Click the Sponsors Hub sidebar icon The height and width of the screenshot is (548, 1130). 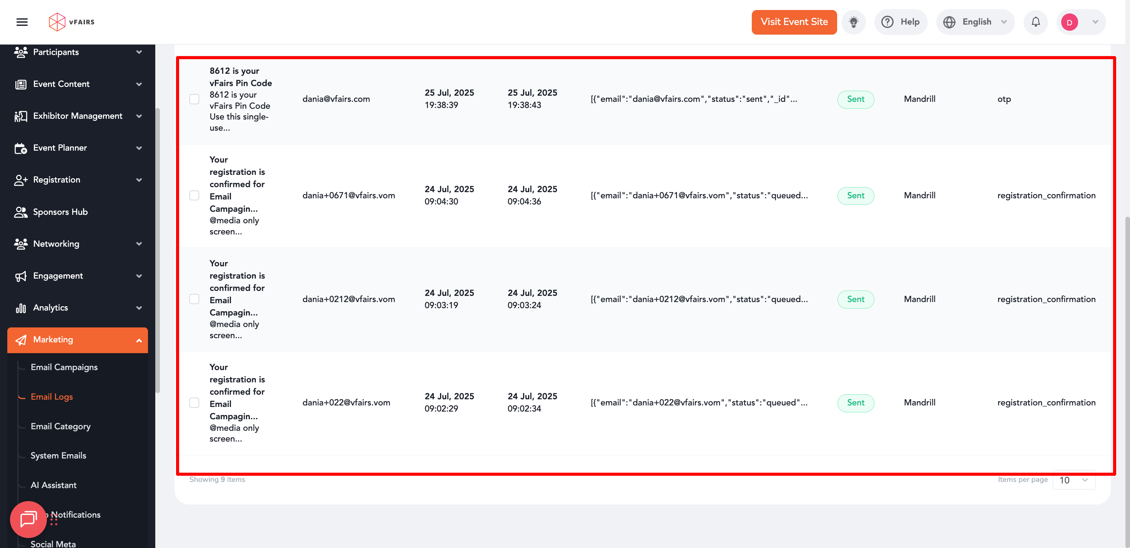pyautogui.click(x=21, y=212)
